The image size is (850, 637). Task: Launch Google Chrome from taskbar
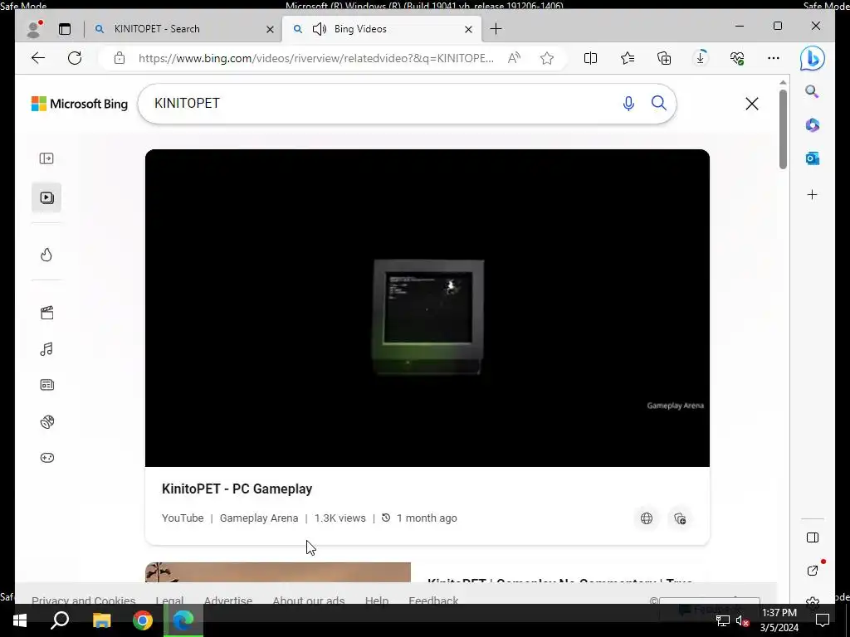click(x=143, y=620)
